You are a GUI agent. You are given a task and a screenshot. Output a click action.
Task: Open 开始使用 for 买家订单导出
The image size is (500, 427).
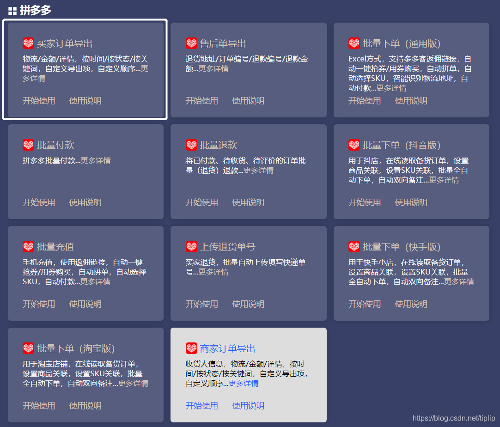[39, 101]
